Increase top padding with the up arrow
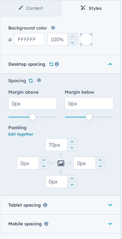Image resolution: width=122 pixels, height=239 pixels. click(x=72, y=142)
